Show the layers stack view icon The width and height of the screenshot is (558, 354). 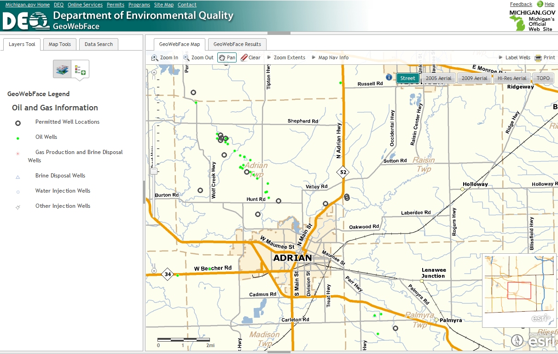(x=62, y=69)
